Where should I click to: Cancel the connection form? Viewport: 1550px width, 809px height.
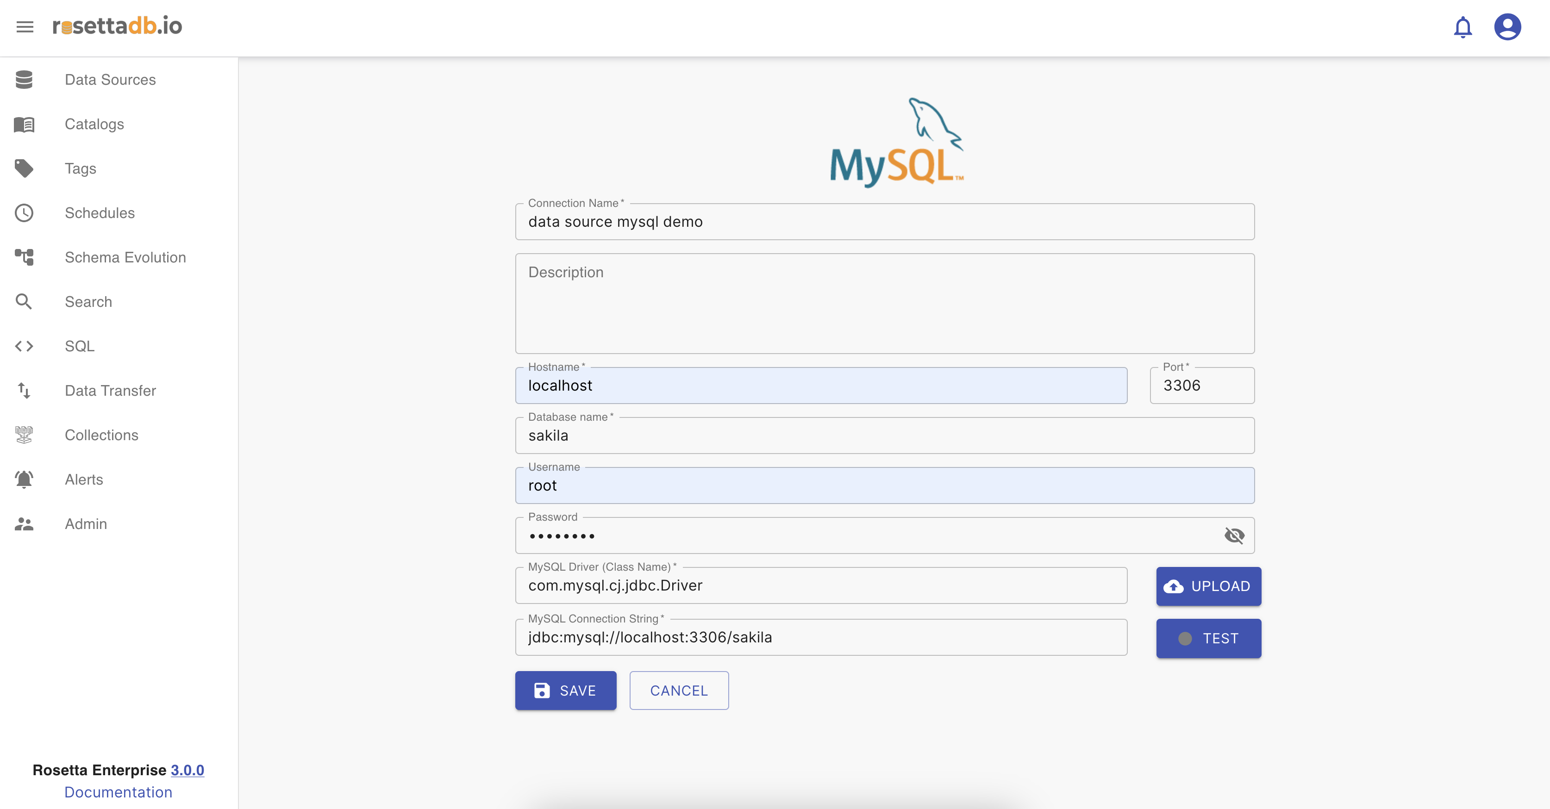[679, 691]
